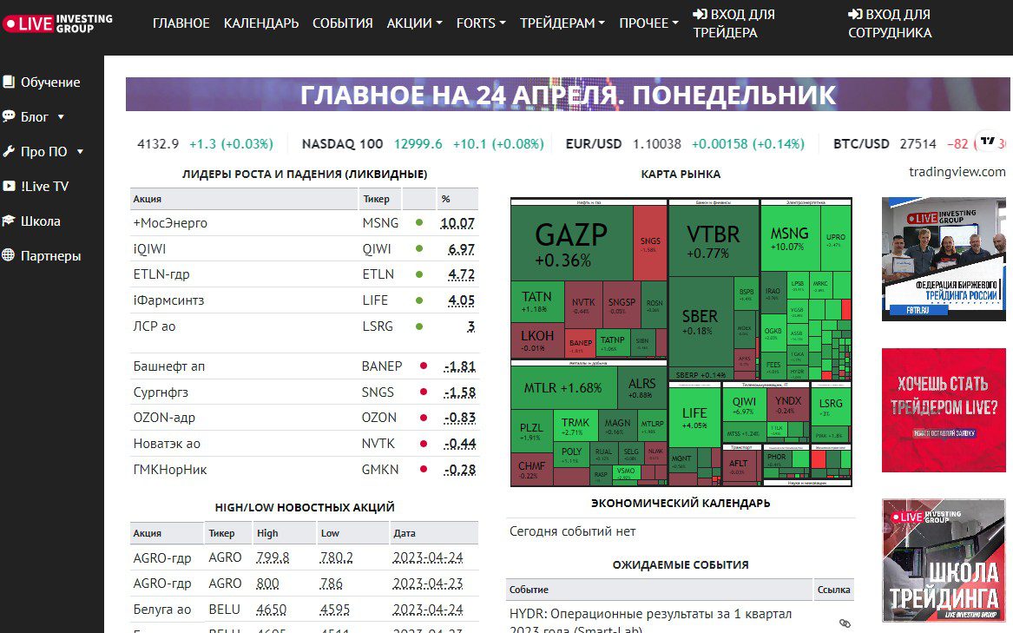Open the АКЦИИ dropdown menu
The height and width of the screenshot is (633, 1013).
click(x=414, y=23)
